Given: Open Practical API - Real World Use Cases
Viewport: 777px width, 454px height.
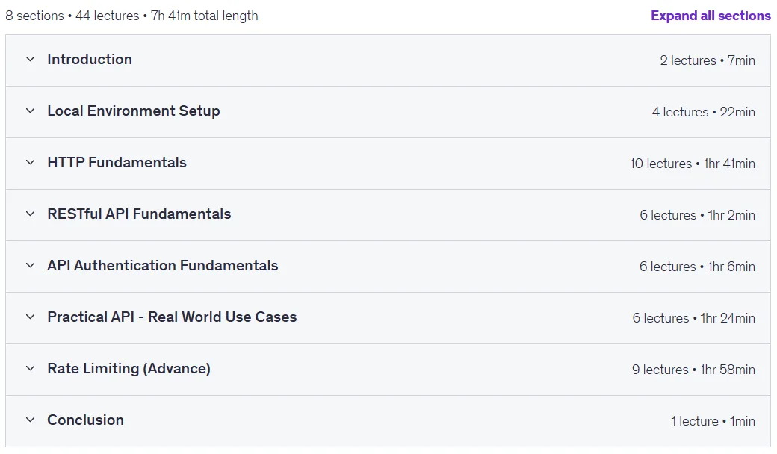Looking at the screenshot, I should 172,317.
